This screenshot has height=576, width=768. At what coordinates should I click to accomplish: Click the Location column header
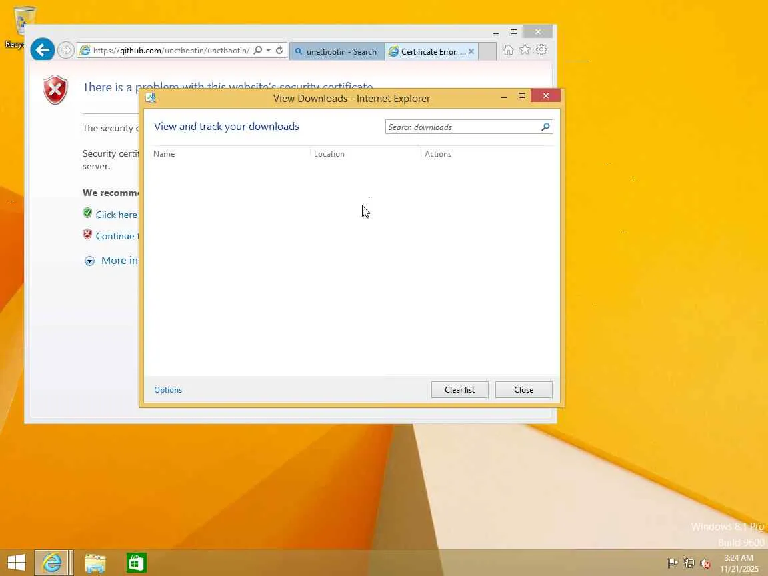tap(329, 154)
